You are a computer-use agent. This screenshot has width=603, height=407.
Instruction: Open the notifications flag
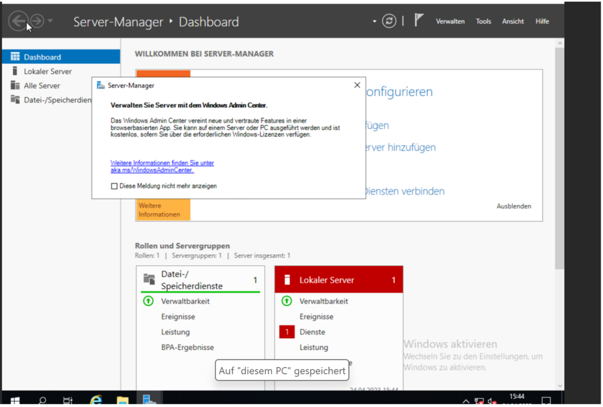point(418,21)
